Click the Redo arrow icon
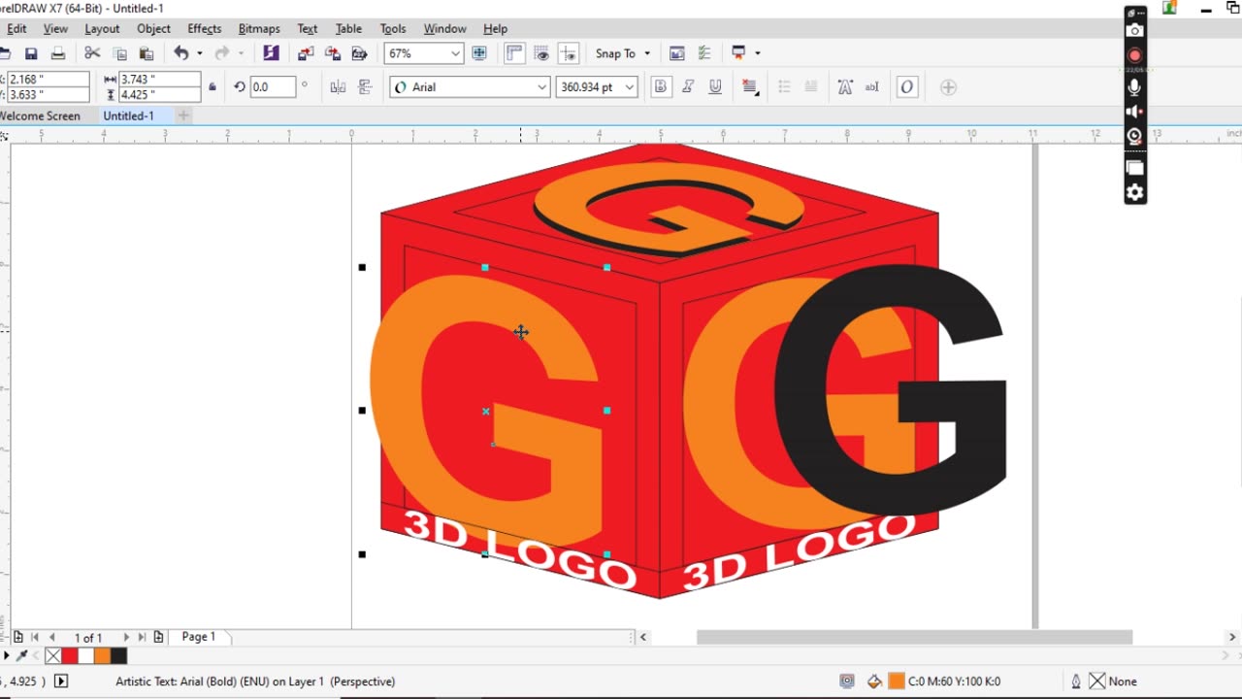 (x=222, y=54)
